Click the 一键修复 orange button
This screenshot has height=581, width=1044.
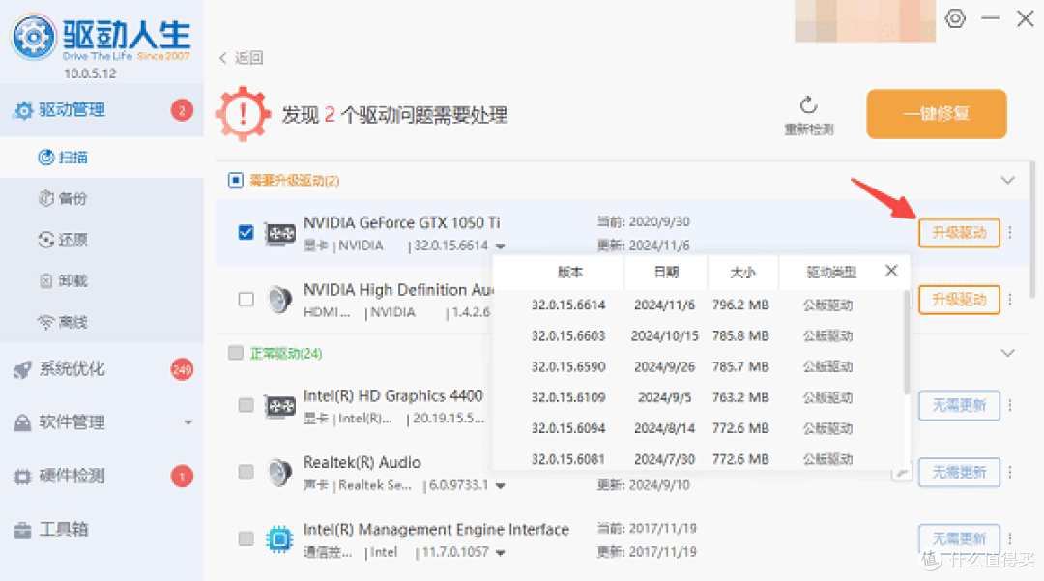936,114
